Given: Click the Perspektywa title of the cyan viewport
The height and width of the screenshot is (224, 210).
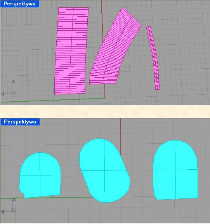Looking at the screenshot, I should coord(20,122).
